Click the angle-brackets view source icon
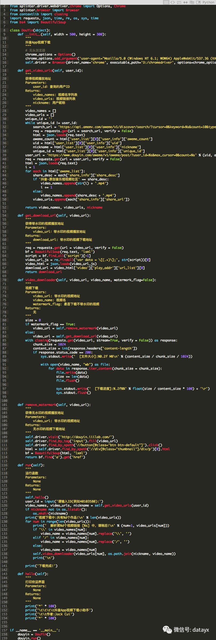This screenshot has height=640, width=216. [x=173, y=2]
